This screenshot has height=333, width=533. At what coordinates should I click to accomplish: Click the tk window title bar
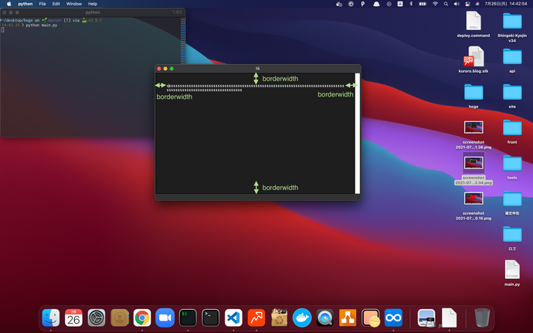pyautogui.click(x=258, y=68)
